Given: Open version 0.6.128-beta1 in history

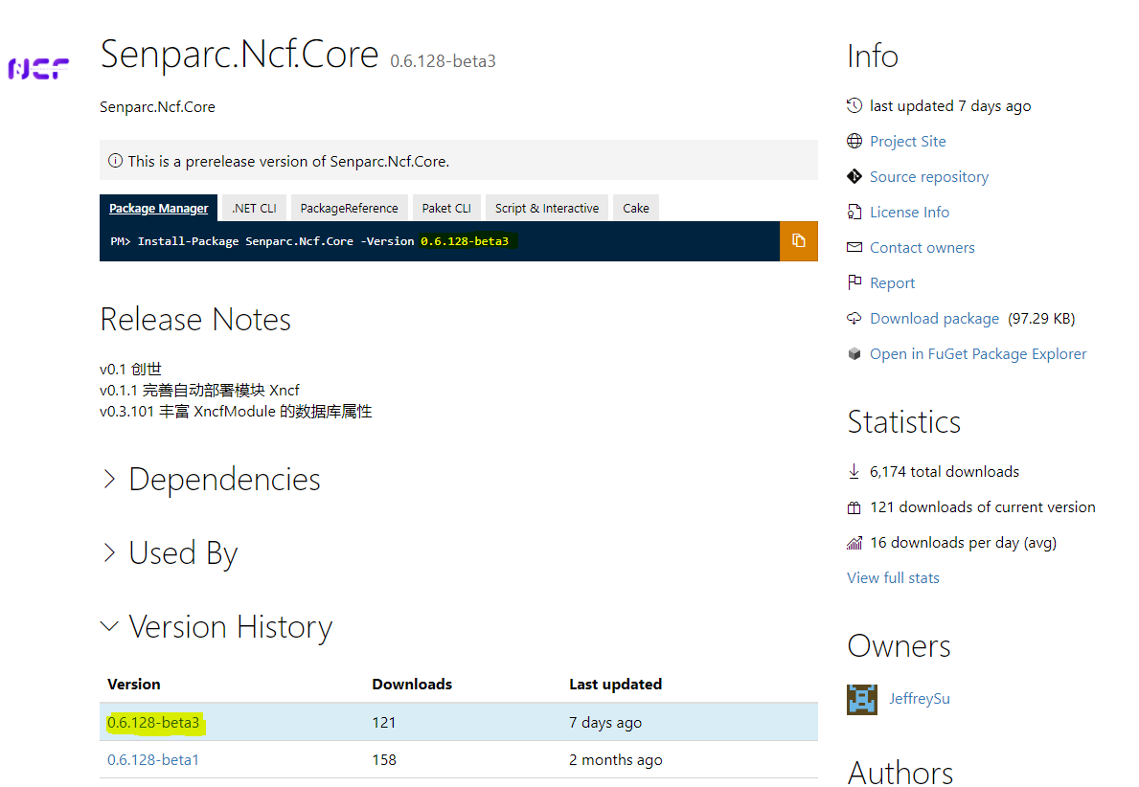Looking at the screenshot, I should click(x=153, y=760).
